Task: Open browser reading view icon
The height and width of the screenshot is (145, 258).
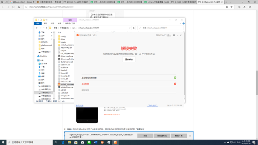Action: coord(227,7)
